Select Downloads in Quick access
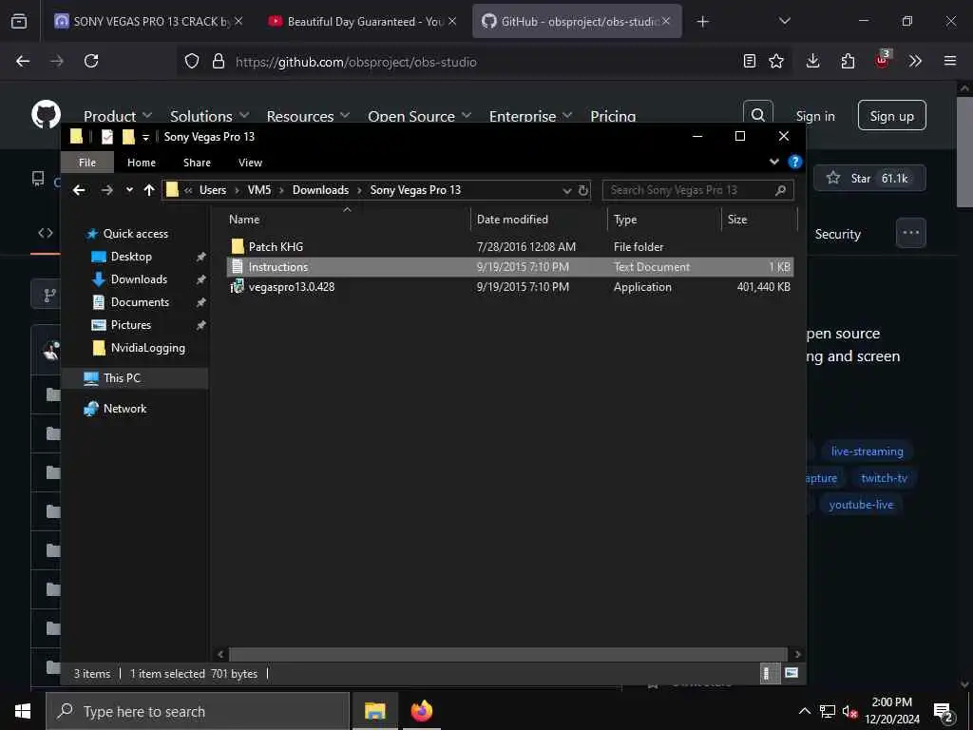This screenshot has width=973, height=730. (139, 279)
